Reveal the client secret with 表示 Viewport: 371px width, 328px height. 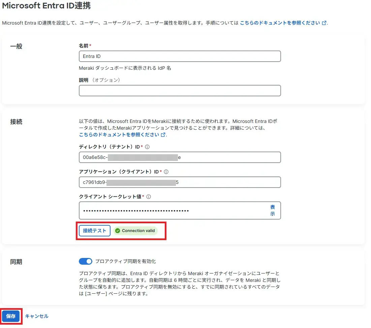pos(272,210)
